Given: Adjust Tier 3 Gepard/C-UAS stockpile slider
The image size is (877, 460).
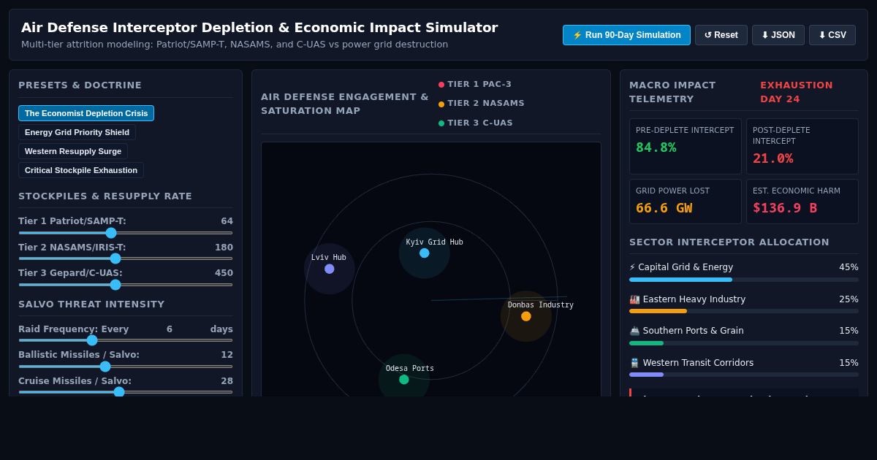Looking at the screenshot, I should [126, 285].
